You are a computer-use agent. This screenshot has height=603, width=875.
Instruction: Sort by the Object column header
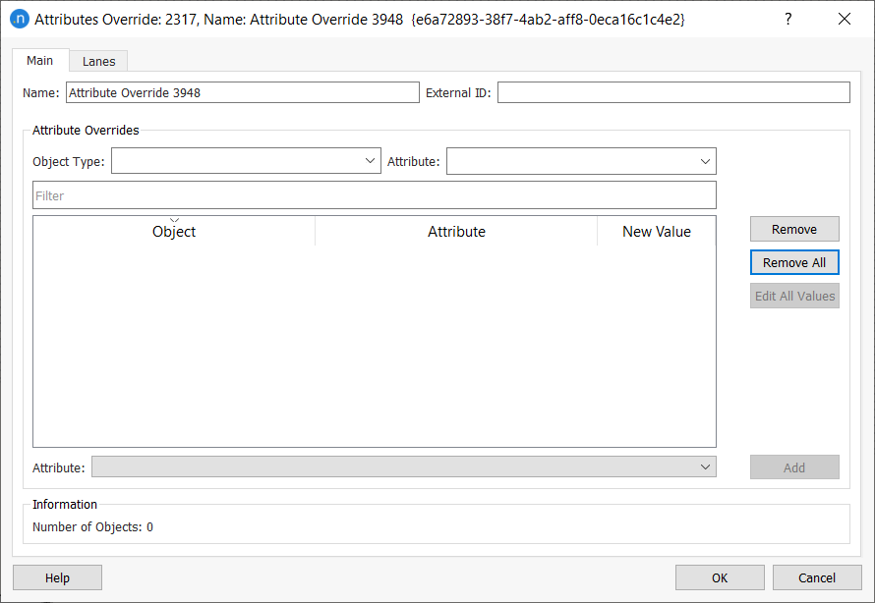click(x=174, y=232)
